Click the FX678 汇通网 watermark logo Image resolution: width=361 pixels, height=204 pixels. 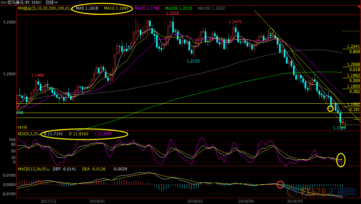335,192
